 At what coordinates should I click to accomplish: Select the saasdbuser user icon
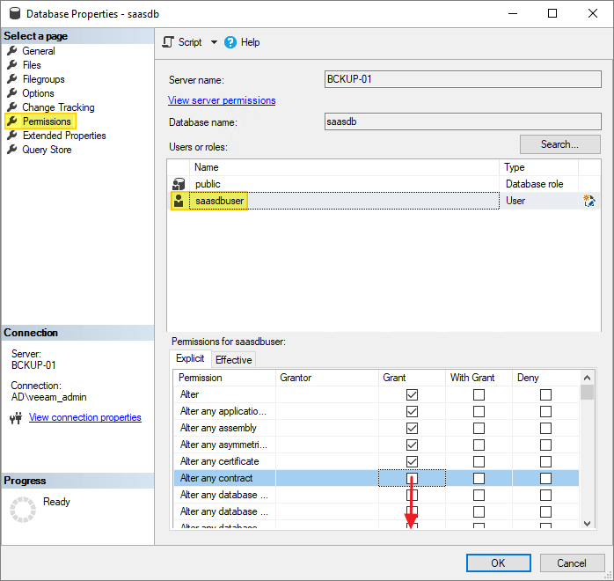pos(179,201)
